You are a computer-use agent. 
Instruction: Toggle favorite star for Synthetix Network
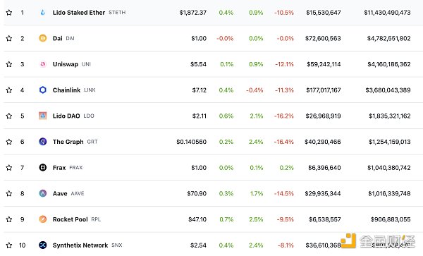click(x=9, y=245)
